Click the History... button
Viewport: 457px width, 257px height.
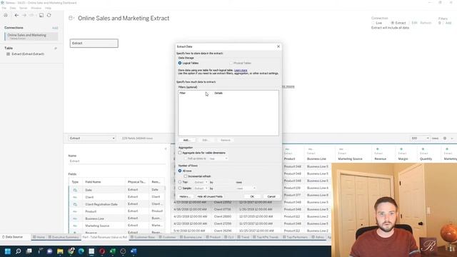[185, 197]
